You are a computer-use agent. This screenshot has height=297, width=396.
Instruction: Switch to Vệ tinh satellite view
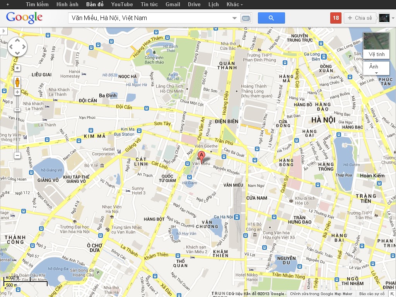tap(376, 46)
